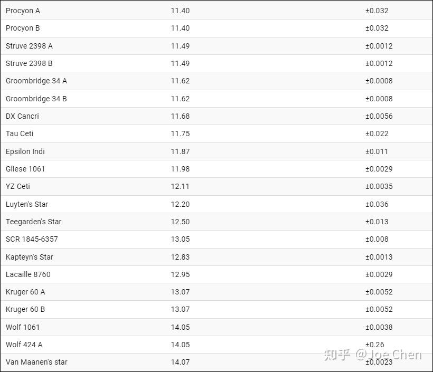433x372 pixels.
Task: Click the DX Cancri star name
Action: tap(22, 116)
